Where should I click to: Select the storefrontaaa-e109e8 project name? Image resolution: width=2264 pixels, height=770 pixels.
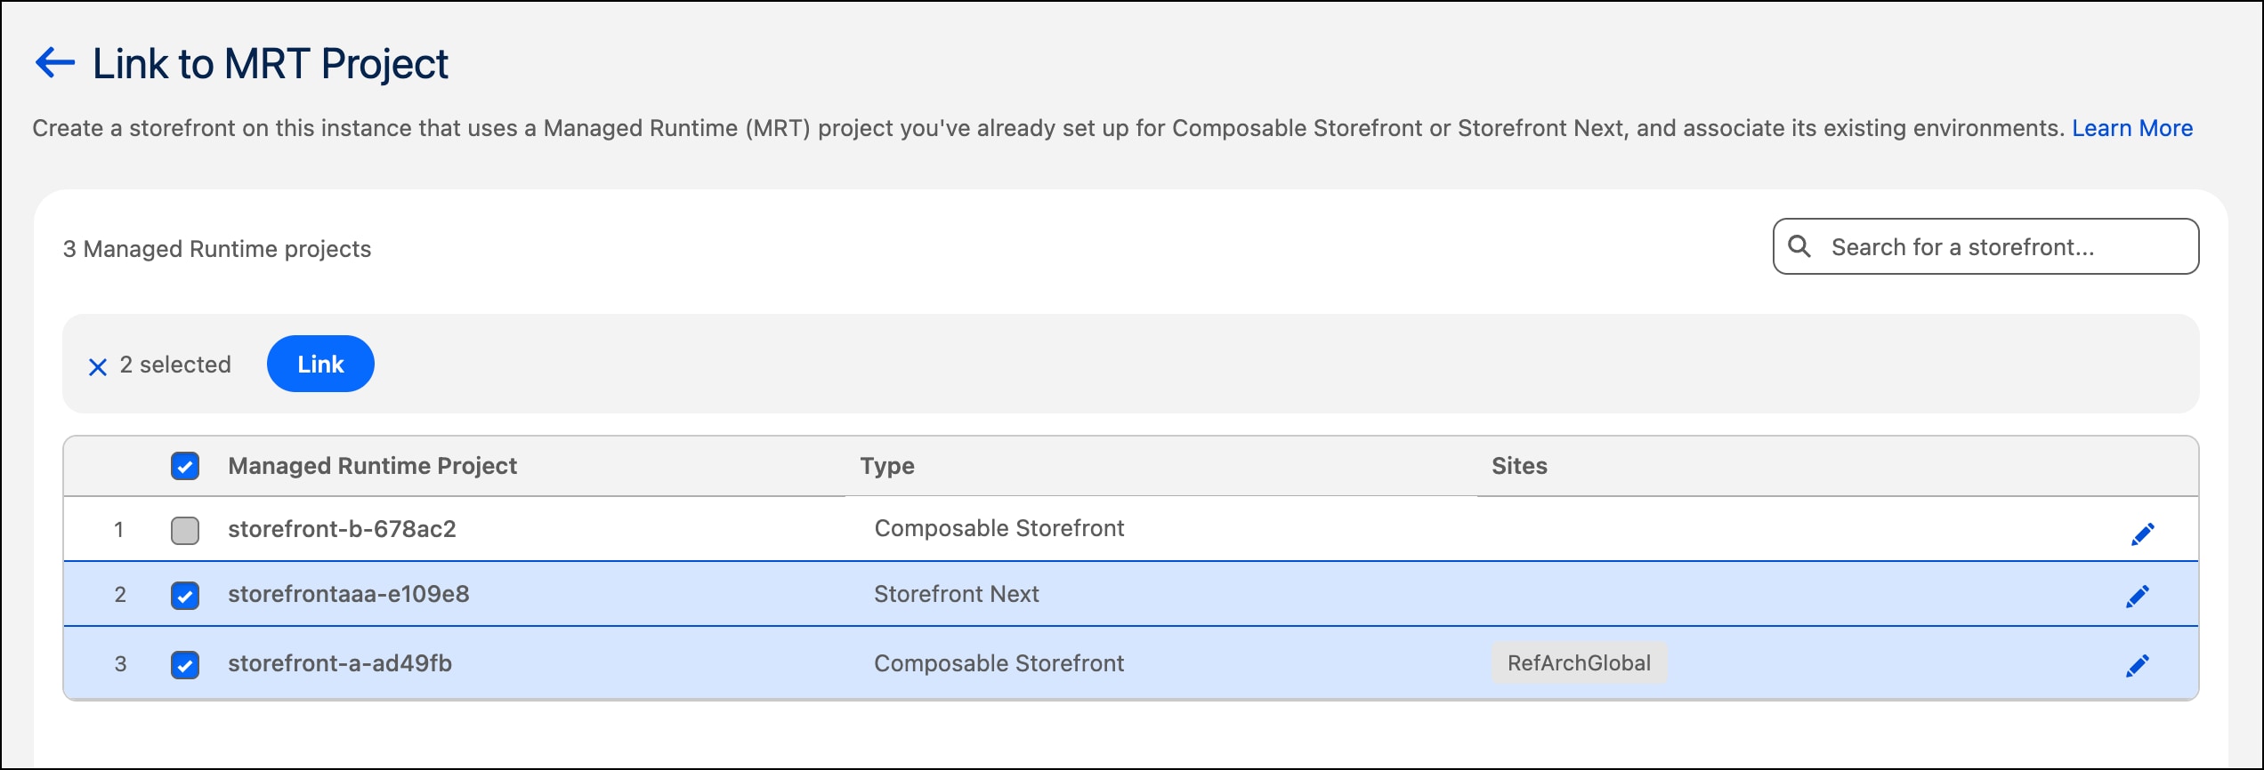click(349, 594)
